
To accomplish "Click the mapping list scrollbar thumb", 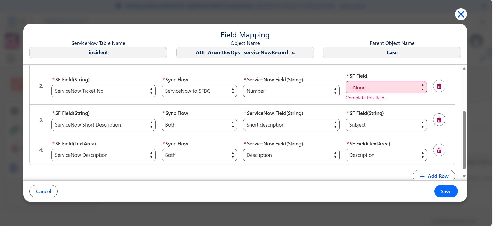I will tap(464, 140).
